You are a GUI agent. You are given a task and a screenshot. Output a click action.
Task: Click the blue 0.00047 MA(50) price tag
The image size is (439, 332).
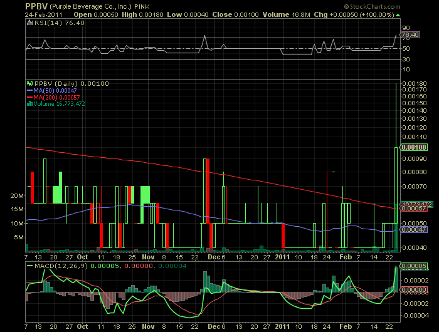click(x=413, y=230)
